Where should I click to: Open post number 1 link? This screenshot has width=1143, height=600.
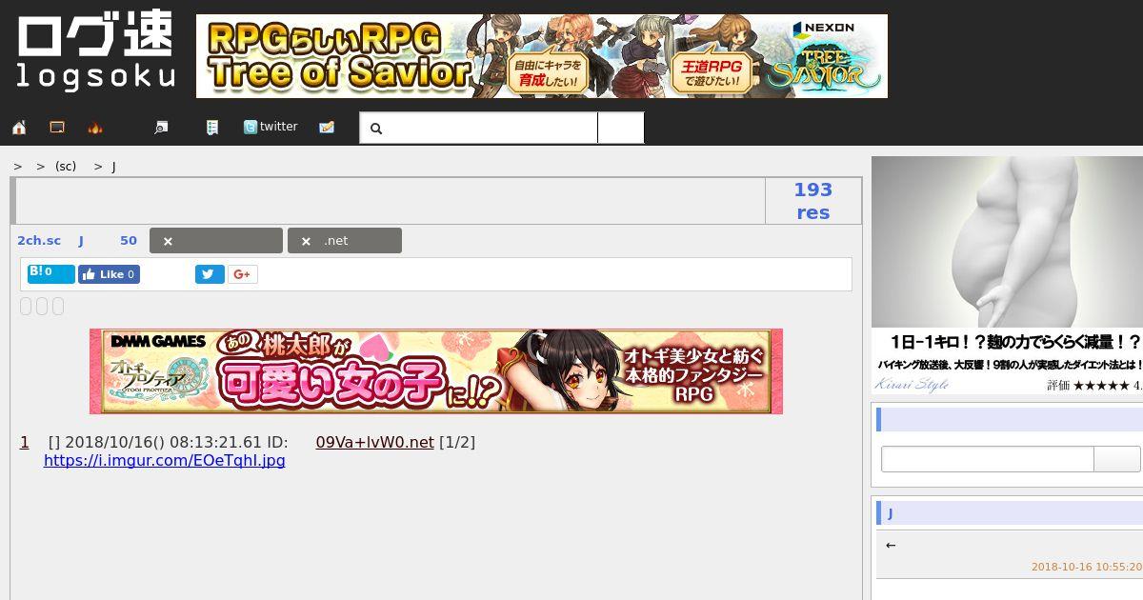25,442
